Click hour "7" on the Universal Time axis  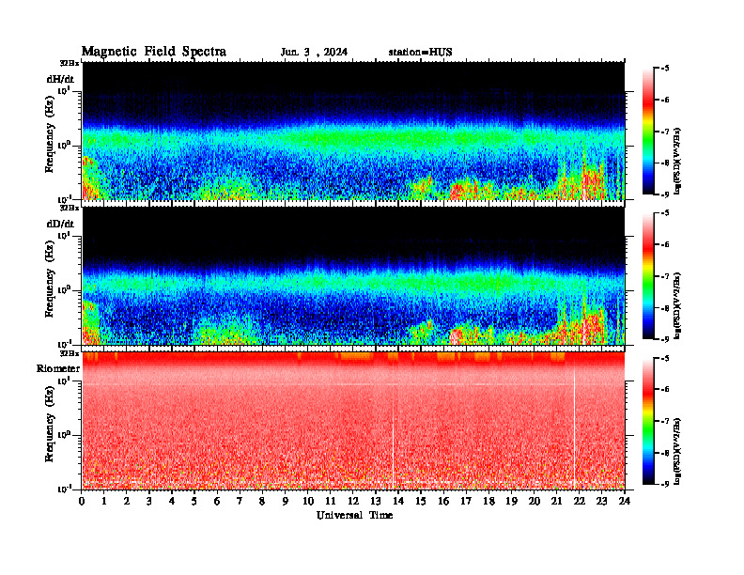[240, 502]
